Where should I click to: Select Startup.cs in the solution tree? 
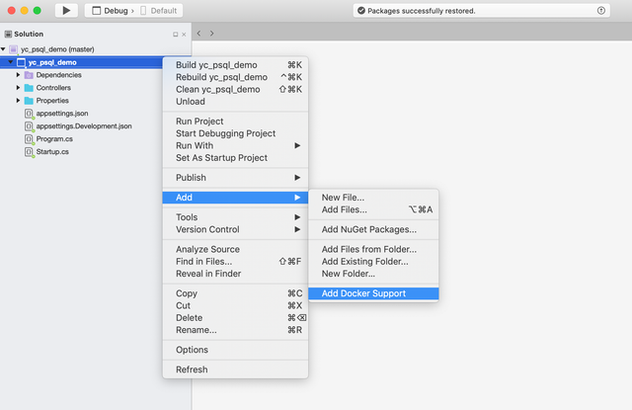52,152
